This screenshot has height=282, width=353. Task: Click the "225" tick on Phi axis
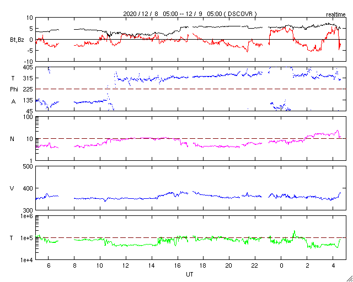click(29, 89)
